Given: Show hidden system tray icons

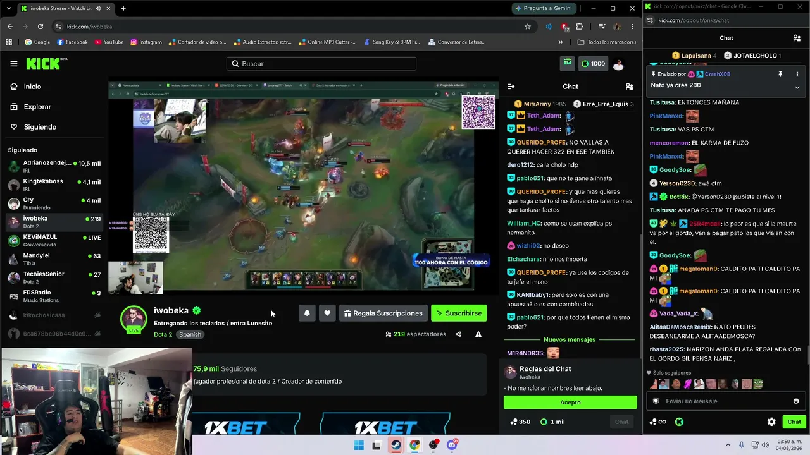Looking at the screenshot, I should (728, 445).
